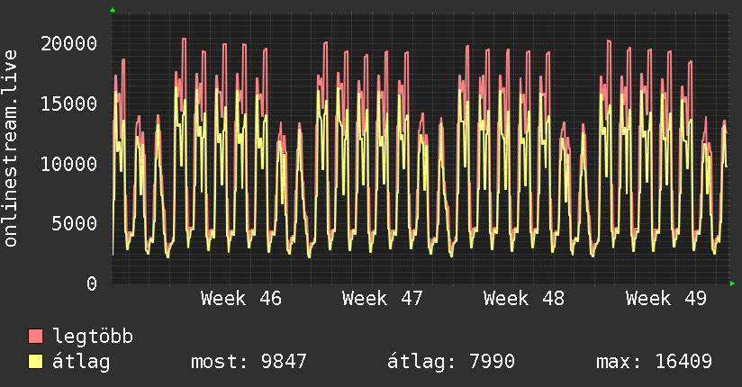Screen dimensions: 742x387
Task: Click the Week 46 axis label
Action: coord(240,299)
